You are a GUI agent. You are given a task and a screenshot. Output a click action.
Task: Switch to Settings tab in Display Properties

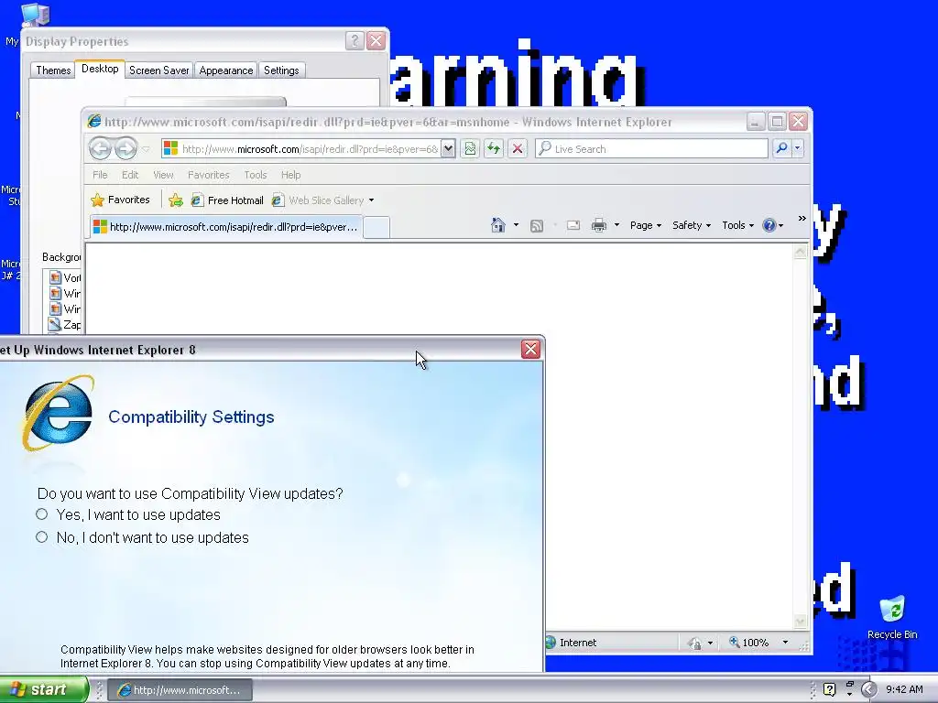281,70
